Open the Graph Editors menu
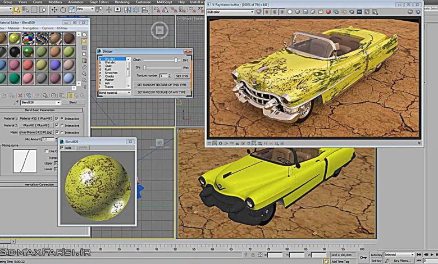 click(99, 2)
